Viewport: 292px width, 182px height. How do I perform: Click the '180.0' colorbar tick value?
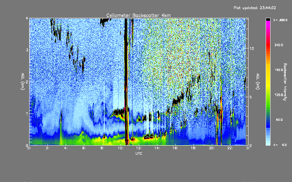(x=279, y=70)
